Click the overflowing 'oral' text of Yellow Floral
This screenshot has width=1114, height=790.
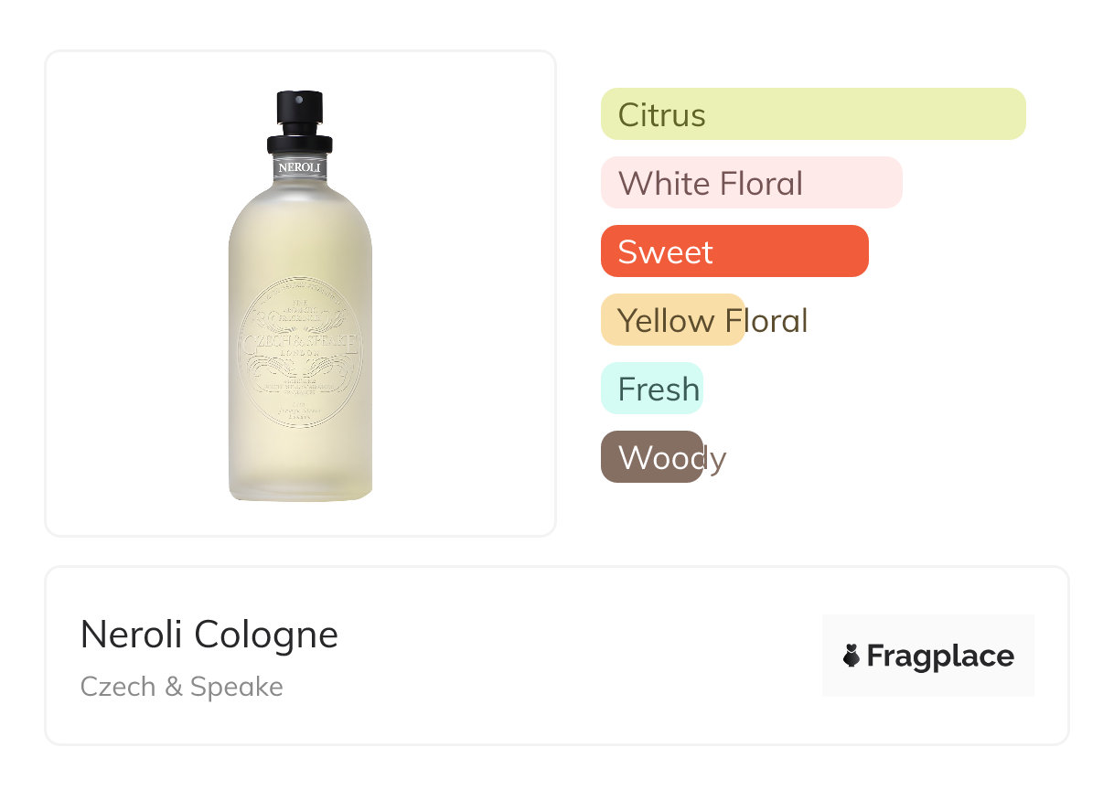[x=777, y=321]
